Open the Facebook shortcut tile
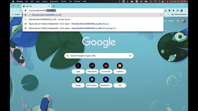 point(92,82)
